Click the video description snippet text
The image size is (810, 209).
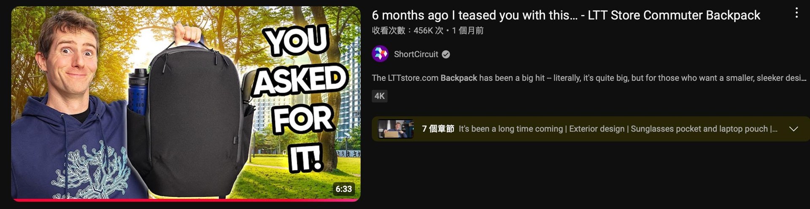pos(589,78)
